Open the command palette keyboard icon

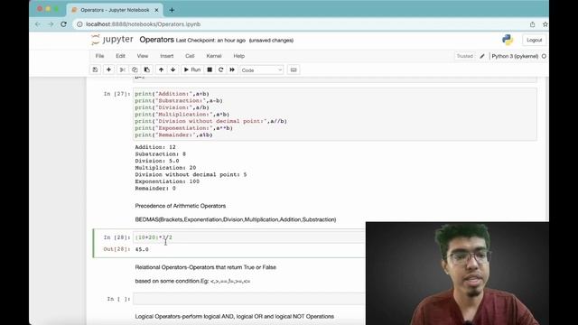tap(294, 70)
